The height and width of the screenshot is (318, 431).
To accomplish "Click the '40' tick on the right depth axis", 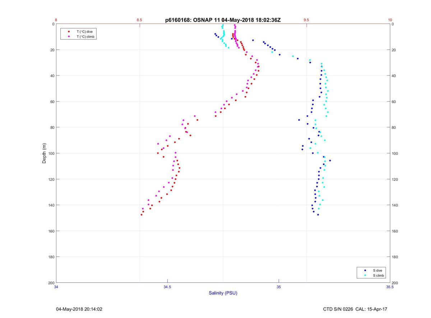I will 394,76.
